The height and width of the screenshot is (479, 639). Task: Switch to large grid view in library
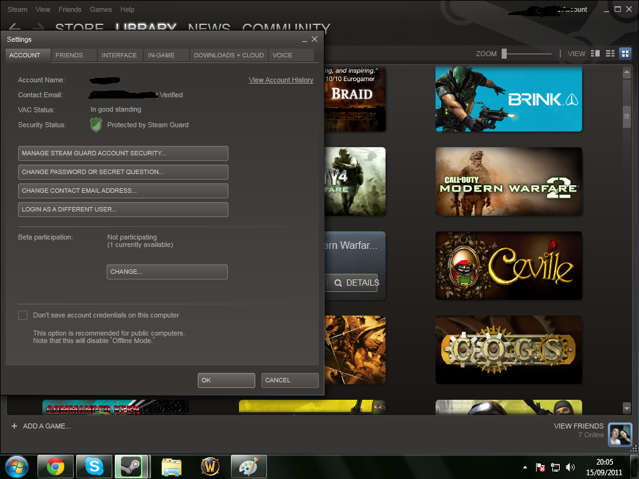pyautogui.click(x=625, y=53)
